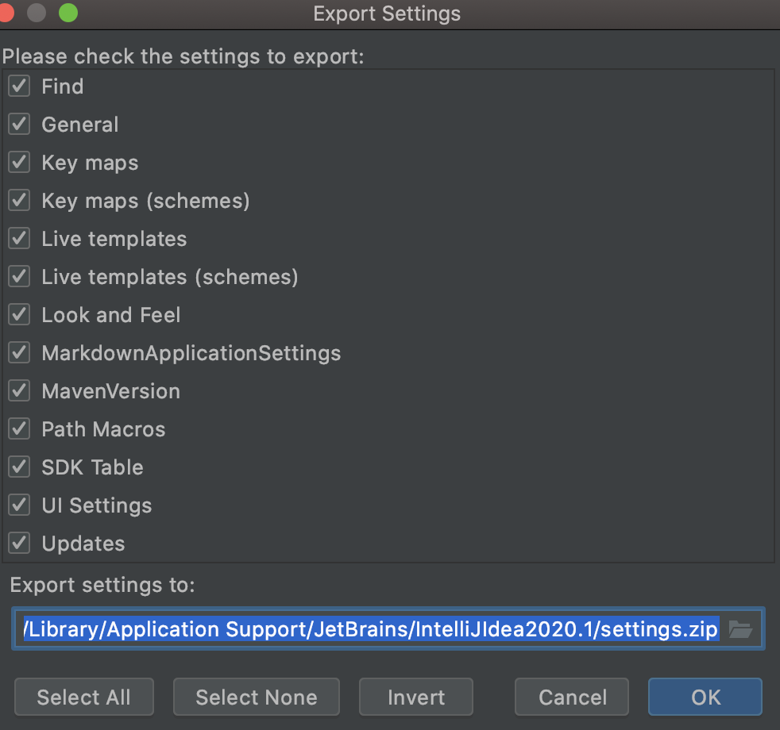Uncheck the Look and Feel checkbox
780x730 pixels.
click(19, 315)
